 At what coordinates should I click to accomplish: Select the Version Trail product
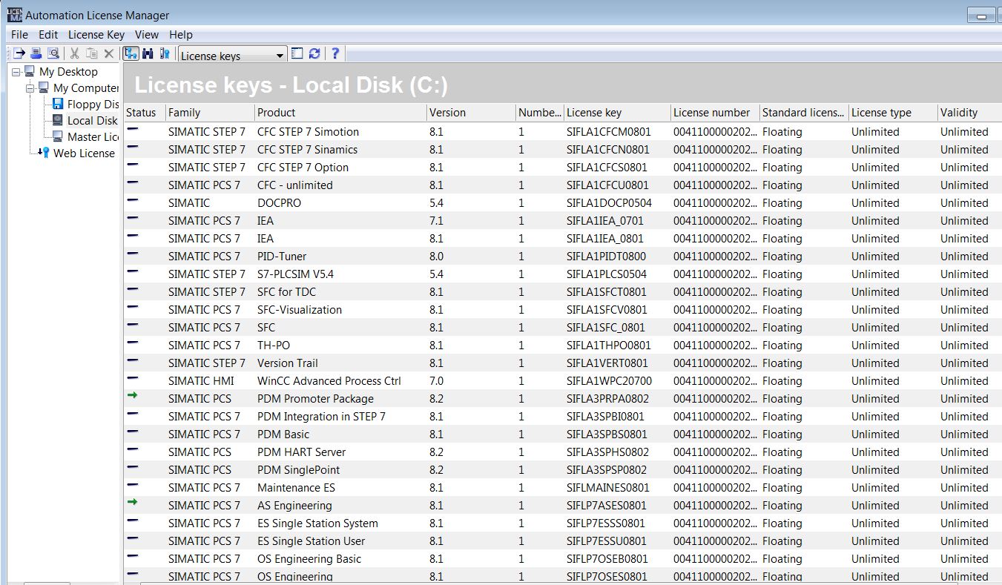pyautogui.click(x=287, y=363)
